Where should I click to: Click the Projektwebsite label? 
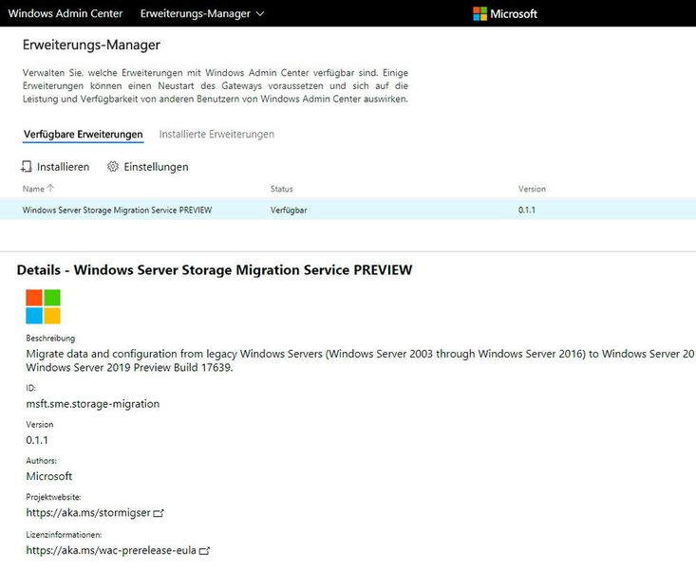click(x=53, y=497)
